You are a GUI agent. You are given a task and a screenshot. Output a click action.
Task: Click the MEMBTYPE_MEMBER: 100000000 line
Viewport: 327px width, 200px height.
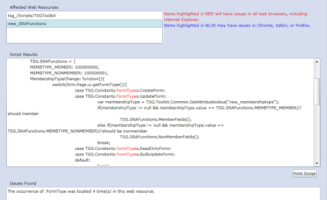pyautogui.click(x=65, y=67)
